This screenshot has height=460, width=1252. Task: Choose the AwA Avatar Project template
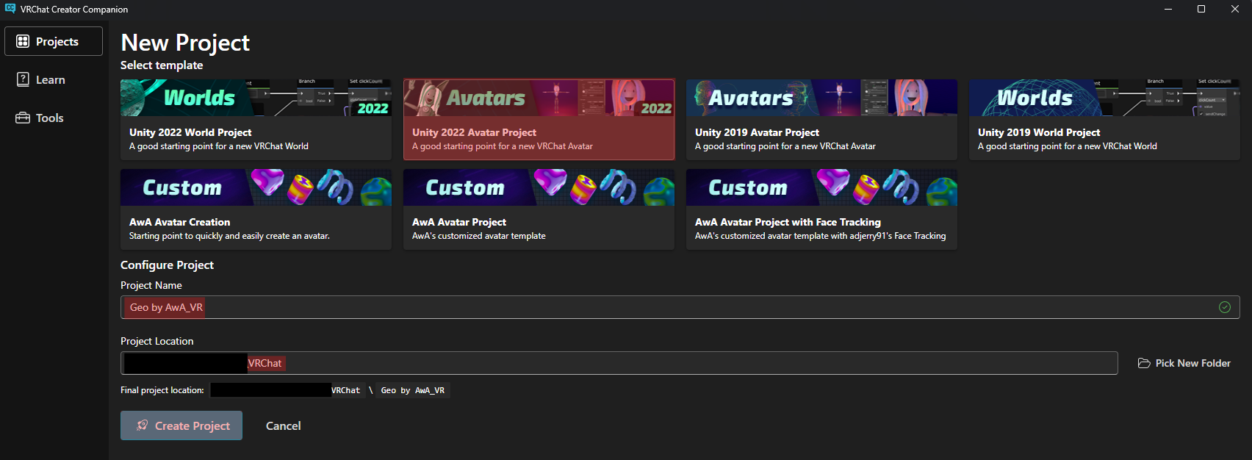[x=539, y=209]
